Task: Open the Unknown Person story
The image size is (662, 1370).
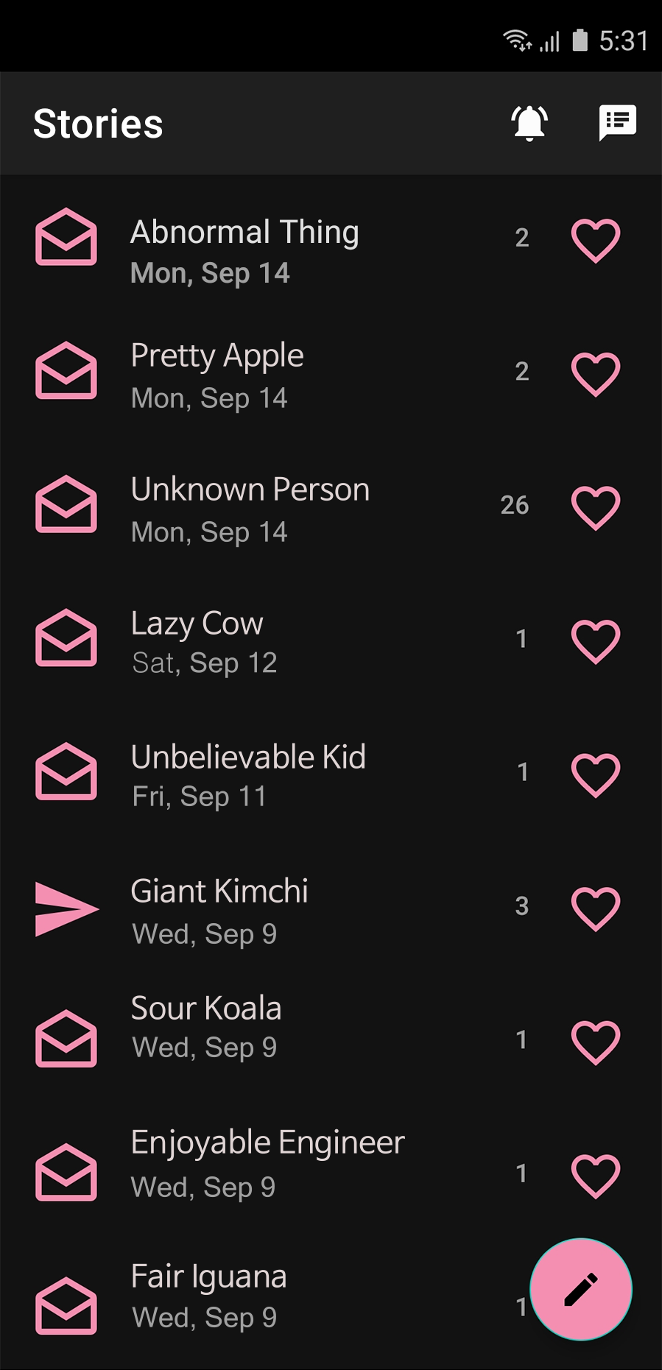Action: [x=250, y=490]
